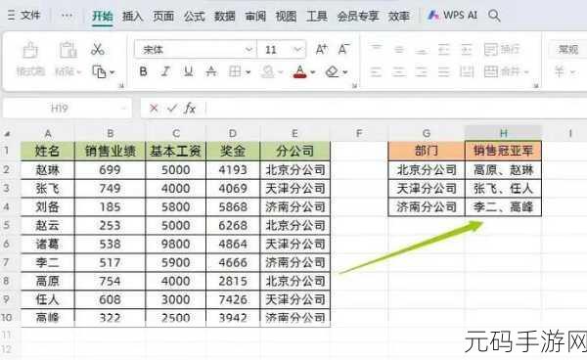
Task: Select the 销售冠亚军 header cell
Action: [503, 152]
